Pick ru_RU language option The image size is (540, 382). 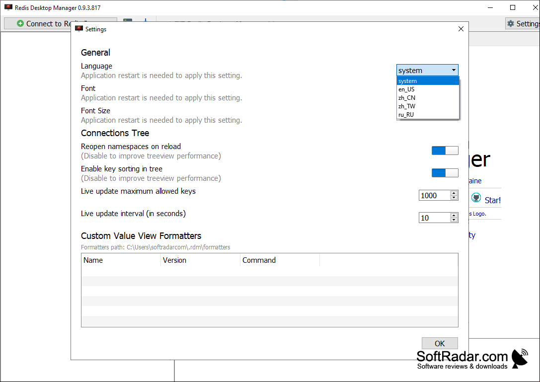[x=428, y=115]
